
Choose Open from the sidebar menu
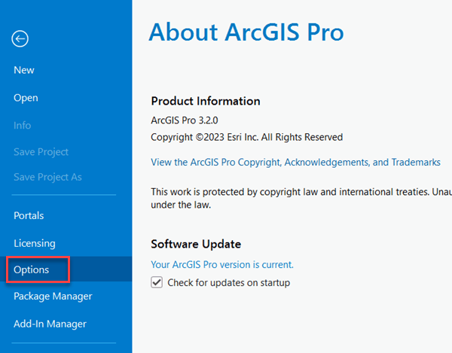[x=26, y=98]
